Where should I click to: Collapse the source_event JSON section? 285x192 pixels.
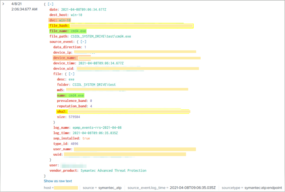[83, 42]
